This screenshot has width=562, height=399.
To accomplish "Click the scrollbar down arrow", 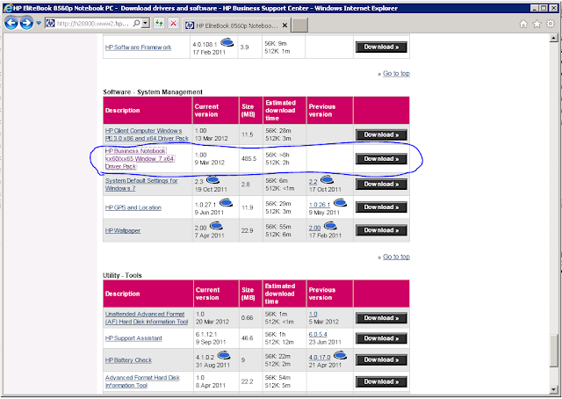I will tap(553, 389).
